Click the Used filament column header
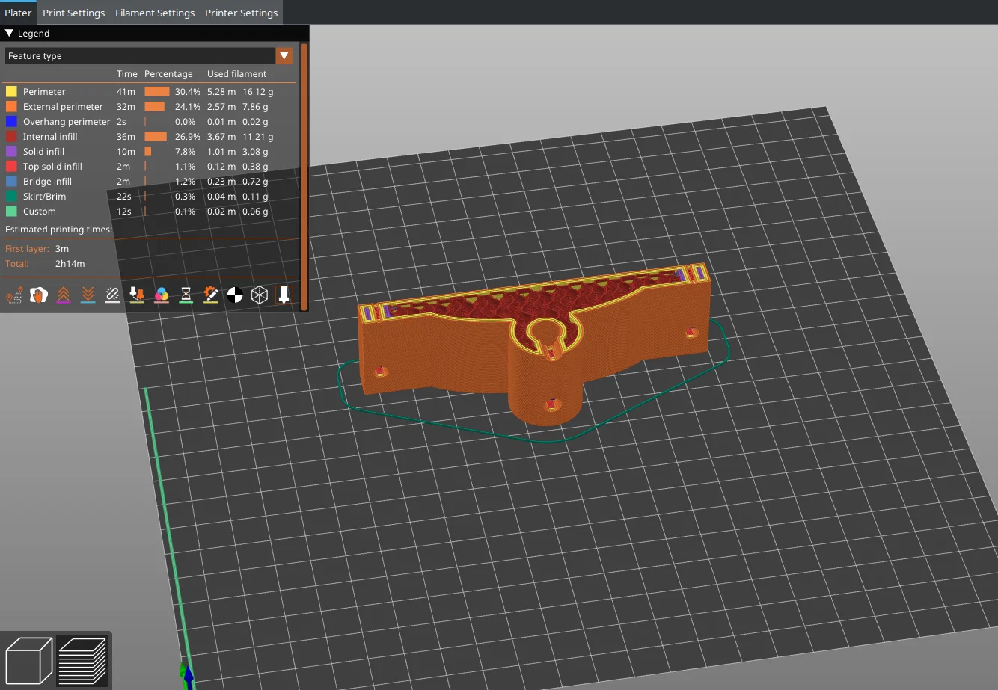Screen dimensions: 998x690 [236, 74]
